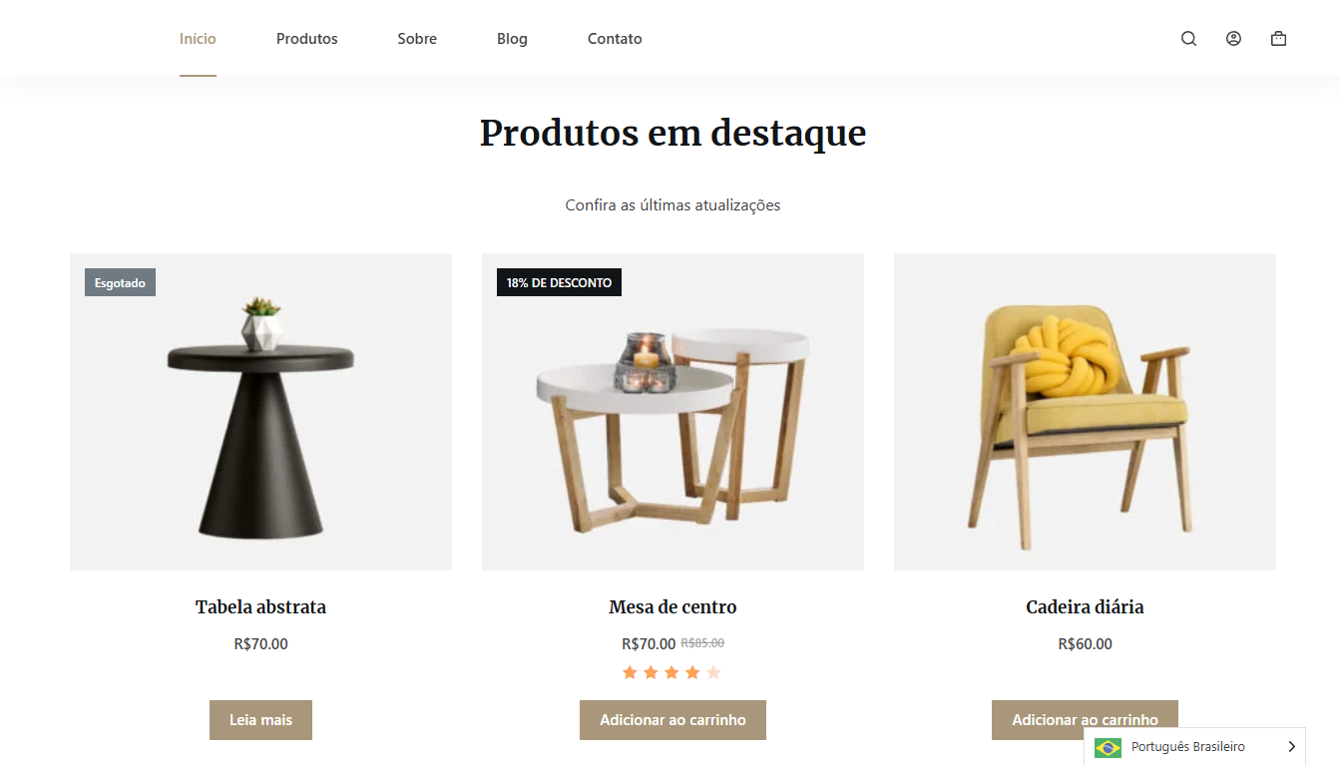This screenshot has width=1341, height=765.
Task: Open the Contato menu item
Action: click(615, 39)
